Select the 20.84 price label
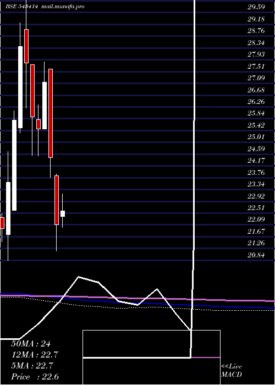 tap(256, 255)
